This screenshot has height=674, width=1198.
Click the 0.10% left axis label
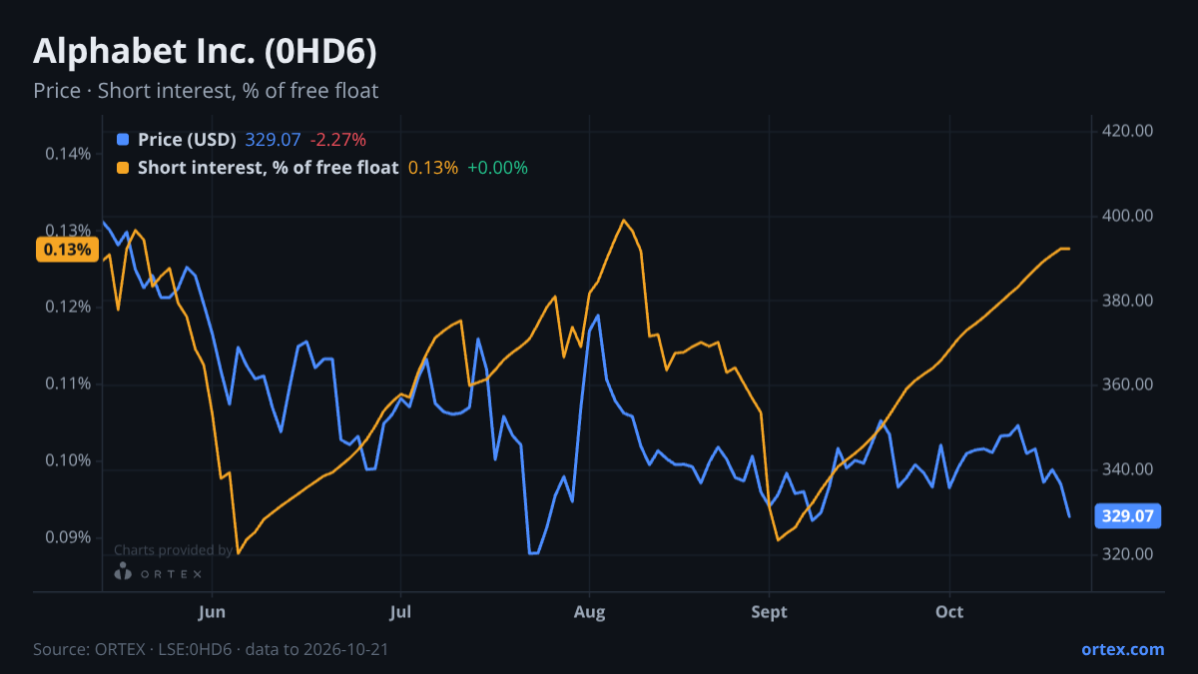click(69, 460)
